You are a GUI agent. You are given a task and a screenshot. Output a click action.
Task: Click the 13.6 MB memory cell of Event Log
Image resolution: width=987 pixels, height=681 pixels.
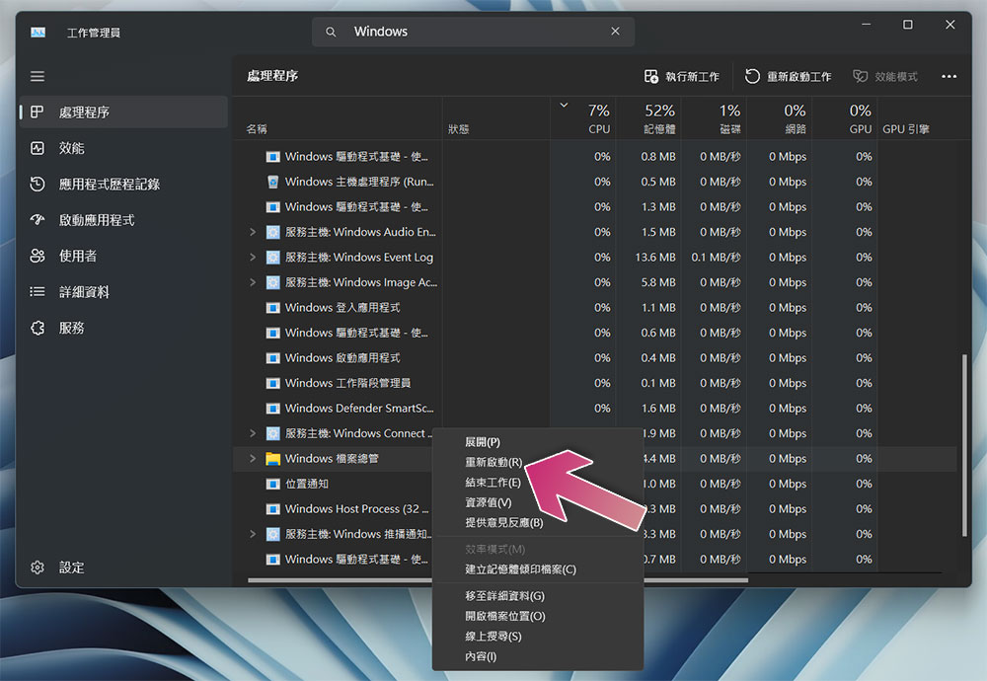[x=654, y=257]
